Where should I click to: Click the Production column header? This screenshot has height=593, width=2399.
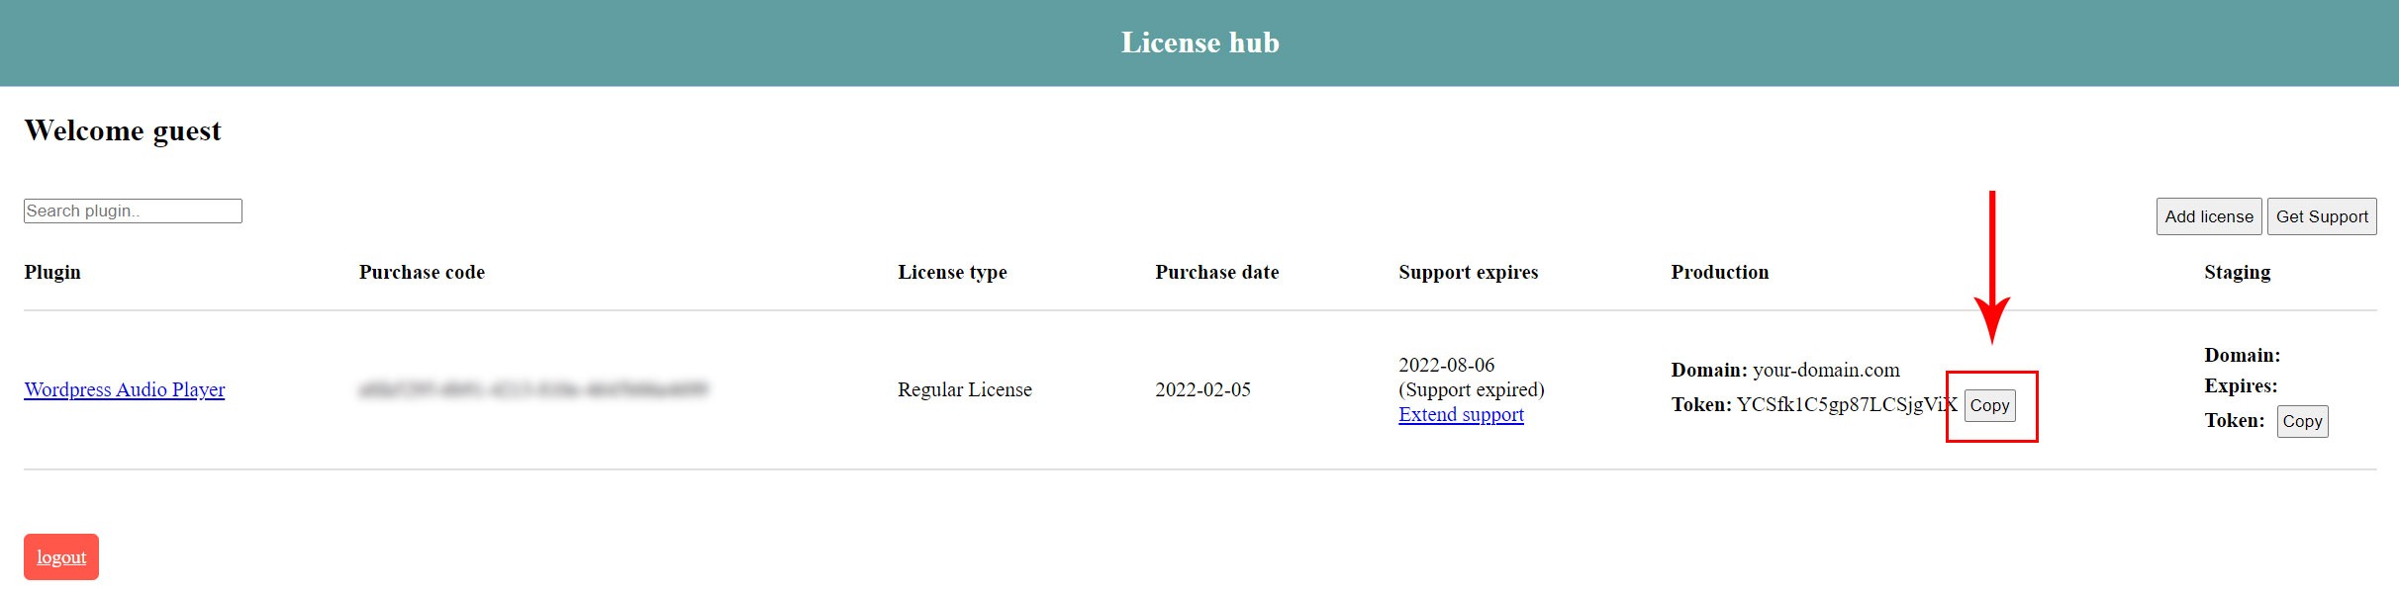pos(1719,272)
